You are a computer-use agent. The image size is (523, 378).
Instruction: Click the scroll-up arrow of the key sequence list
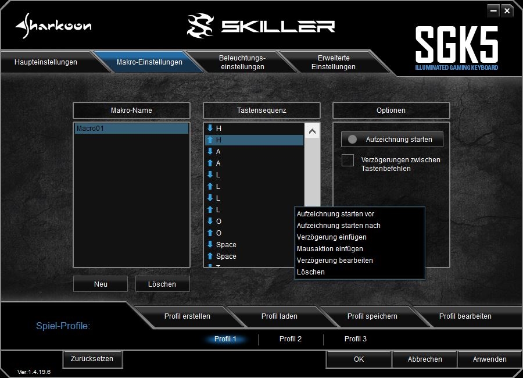coord(312,131)
